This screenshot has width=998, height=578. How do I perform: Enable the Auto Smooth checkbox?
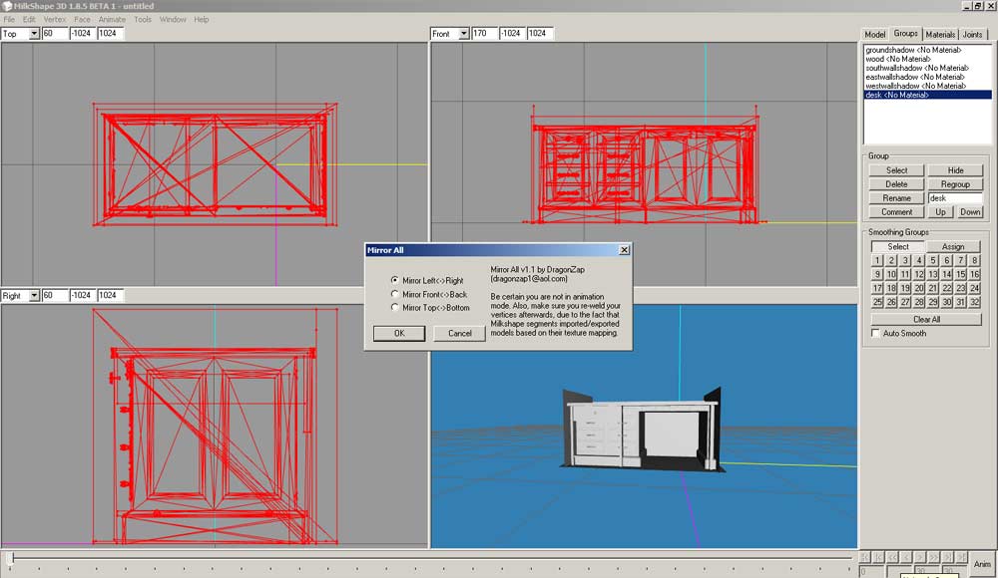(x=876, y=334)
